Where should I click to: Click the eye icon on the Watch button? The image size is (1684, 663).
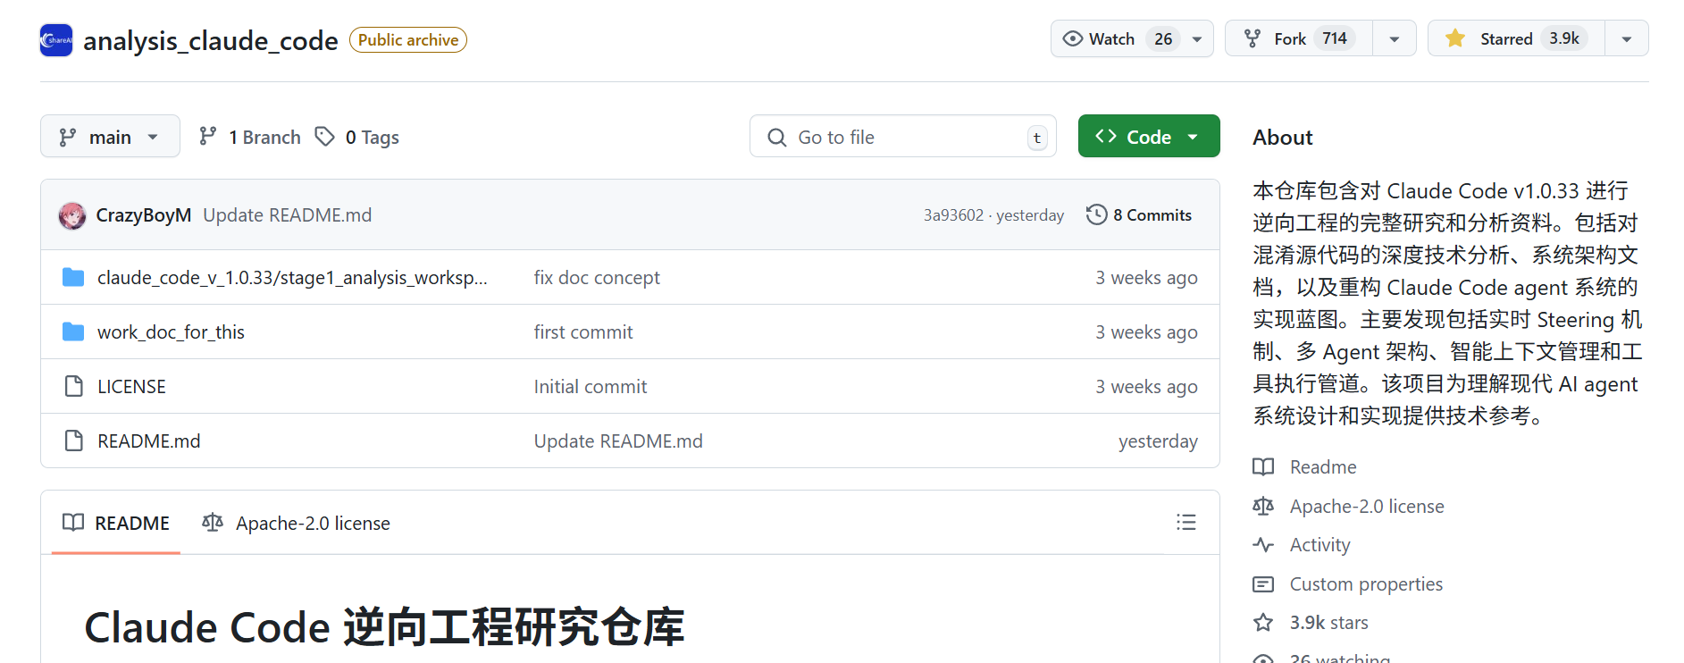(x=1073, y=38)
